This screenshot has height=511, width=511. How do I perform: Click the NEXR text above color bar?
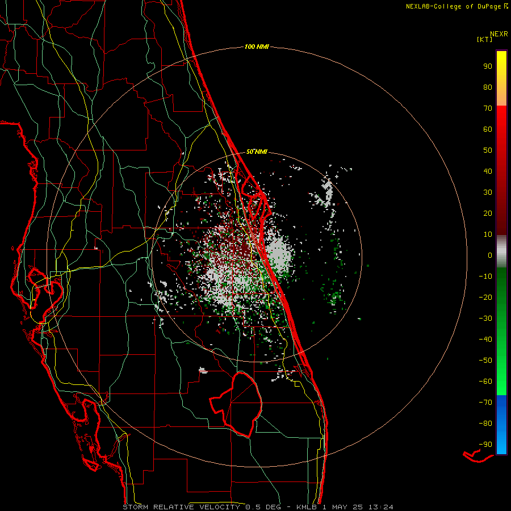499,34
